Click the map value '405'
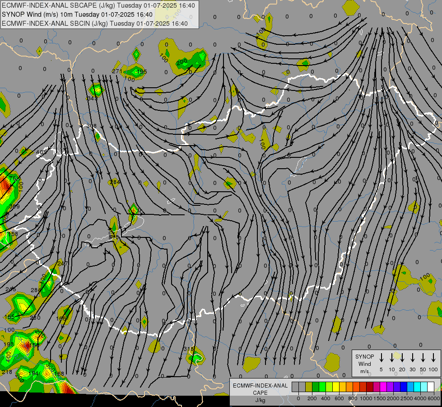Screen dimensions: 442x407 click(x=42, y=152)
